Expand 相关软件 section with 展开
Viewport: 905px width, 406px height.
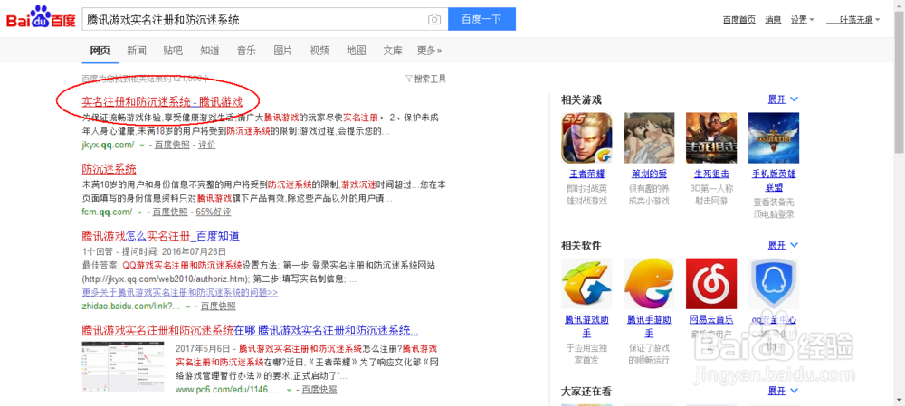(x=783, y=245)
